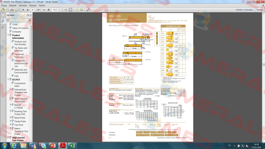Screen dimensions: 265x149
Task: Open the Cover bookmark
Action: tap(15, 25)
